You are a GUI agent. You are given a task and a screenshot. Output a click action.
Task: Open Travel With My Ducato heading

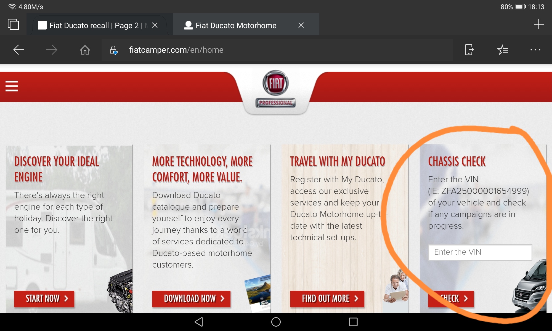pos(338,161)
